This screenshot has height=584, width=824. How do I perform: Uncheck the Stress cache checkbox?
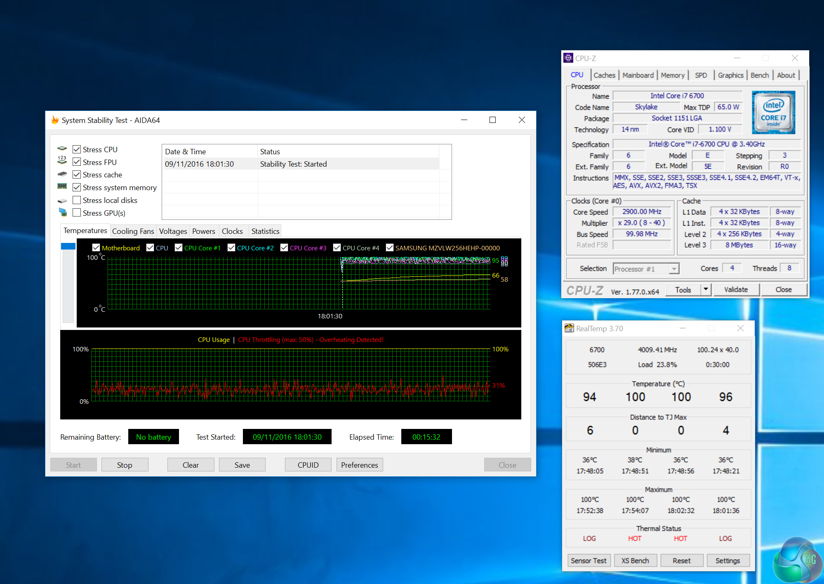(77, 174)
